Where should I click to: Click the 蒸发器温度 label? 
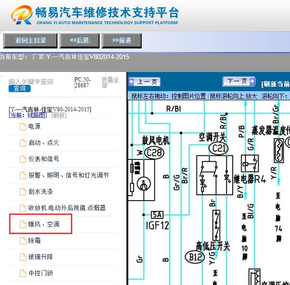click(271, 131)
